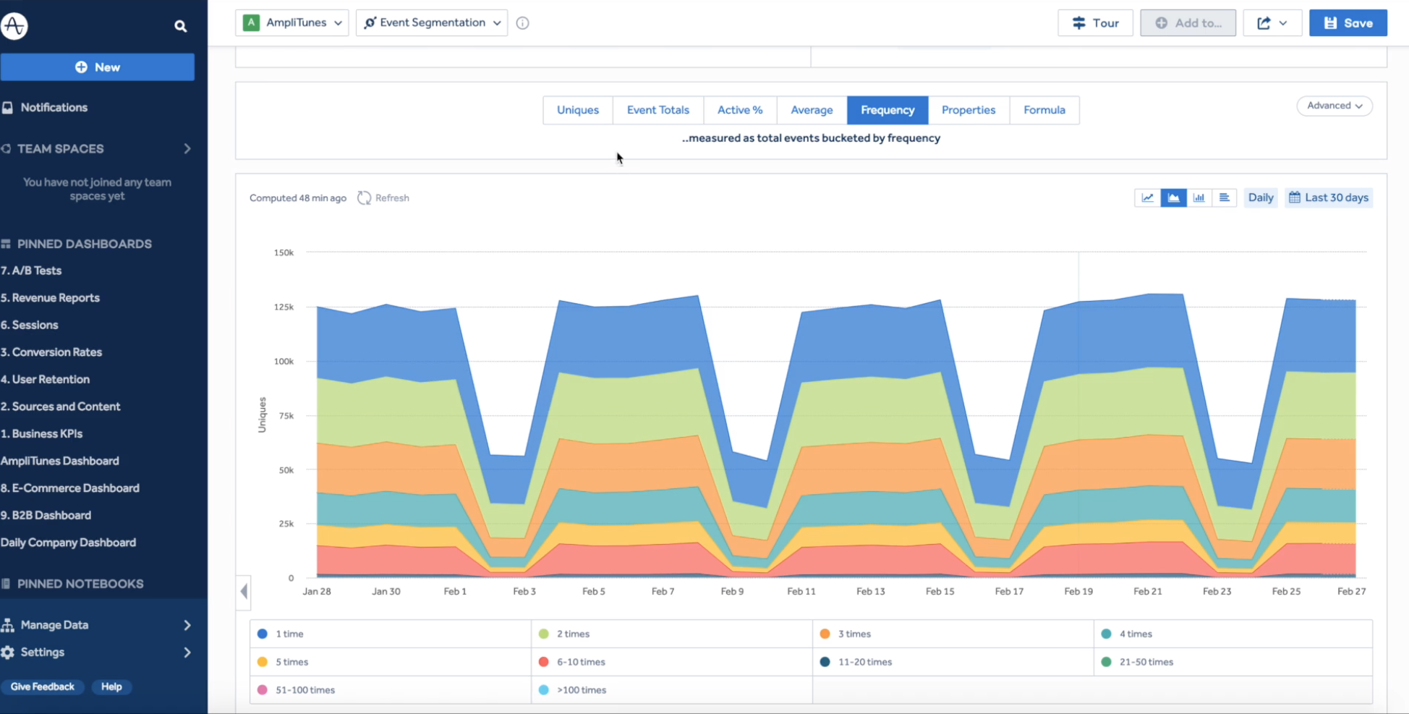1409x714 pixels.
Task: Click Give Feedback button
Action: 42,687
